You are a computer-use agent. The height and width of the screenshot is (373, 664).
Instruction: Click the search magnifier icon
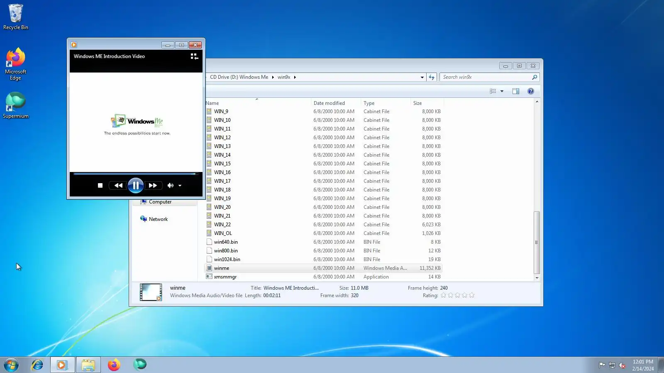(x=535, y=77)
